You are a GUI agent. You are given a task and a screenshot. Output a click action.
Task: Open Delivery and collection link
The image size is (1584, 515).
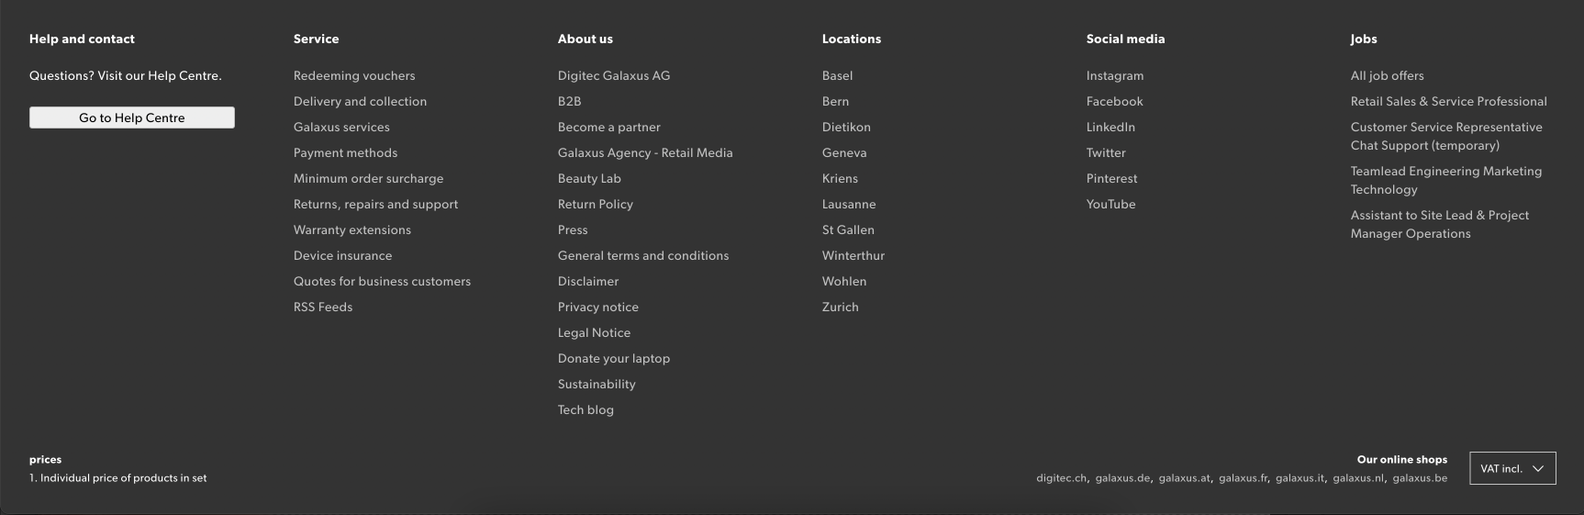pyautogui.click(x=360, y=101)
